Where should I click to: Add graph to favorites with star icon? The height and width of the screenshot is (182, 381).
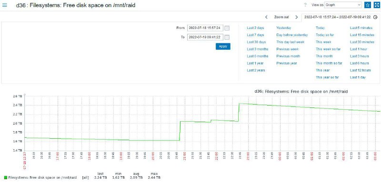(x=368, y=5)
